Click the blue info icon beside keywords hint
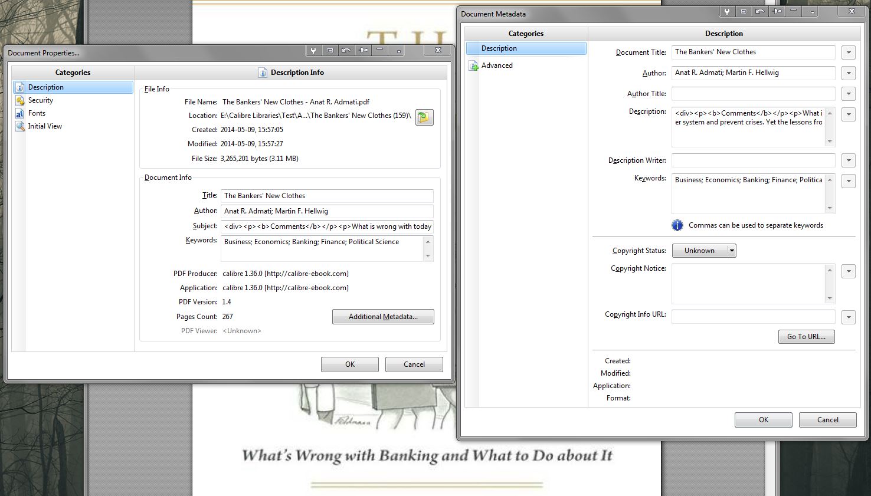This screenshot has width=871, height=496. tap(677, 225)
